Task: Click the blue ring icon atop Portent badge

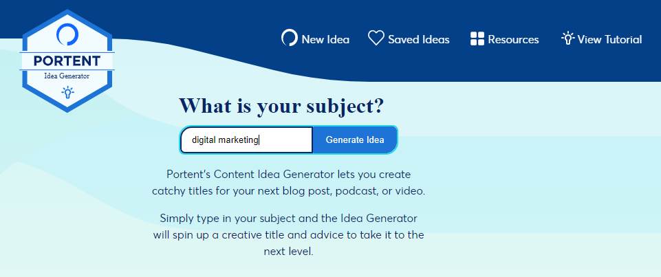Action: 67,34
